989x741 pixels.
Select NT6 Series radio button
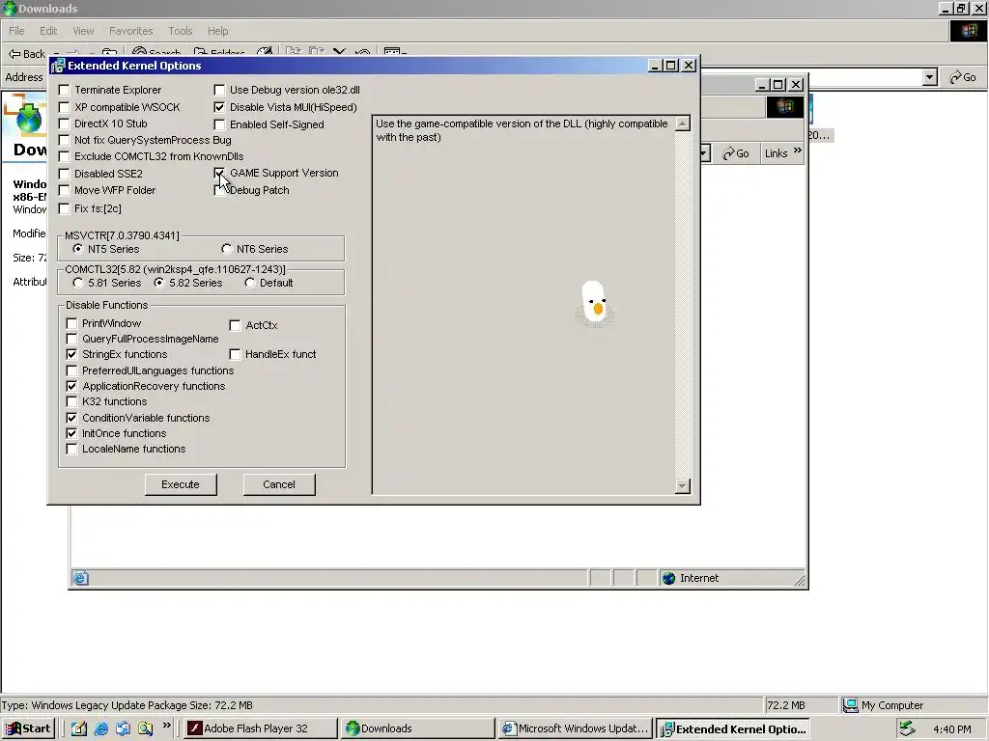226,249
